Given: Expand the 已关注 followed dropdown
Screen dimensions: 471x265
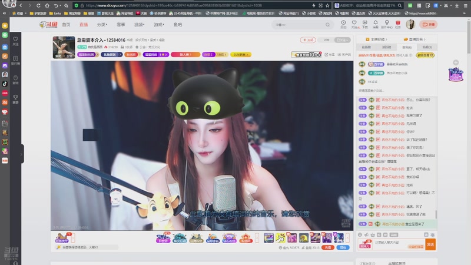Looking at the screenshot, I should pyautogui.click(x=343, y=39).
